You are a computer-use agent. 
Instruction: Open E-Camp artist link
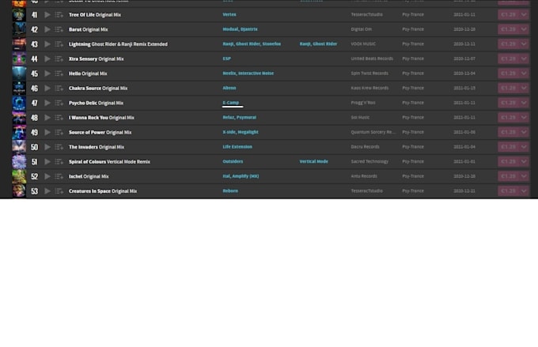coord(230,103)
